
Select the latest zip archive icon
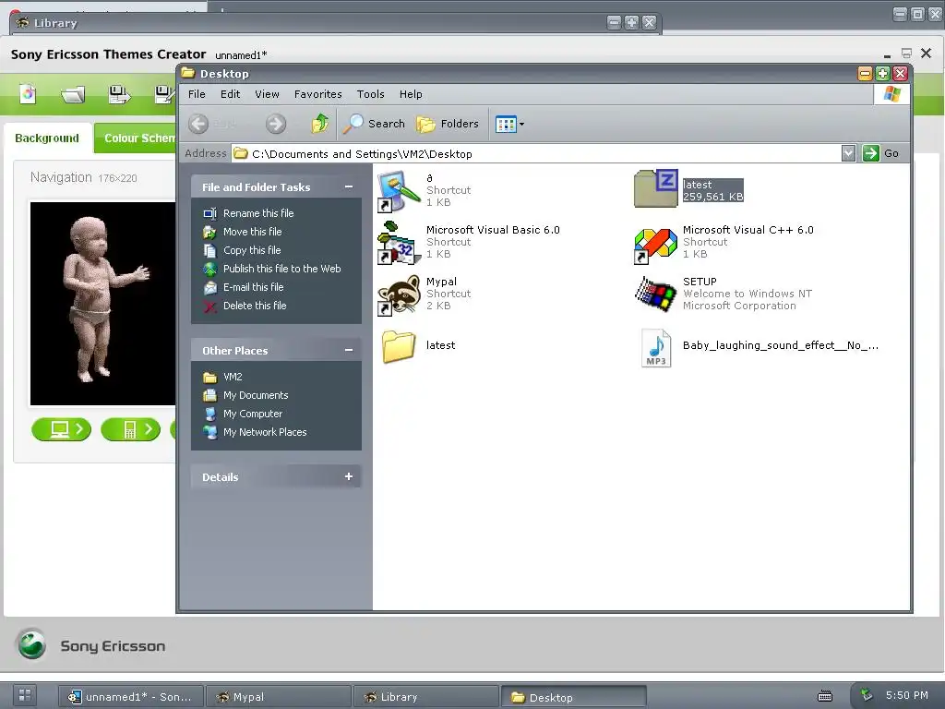pyautogui.click(x=656, y=188)
